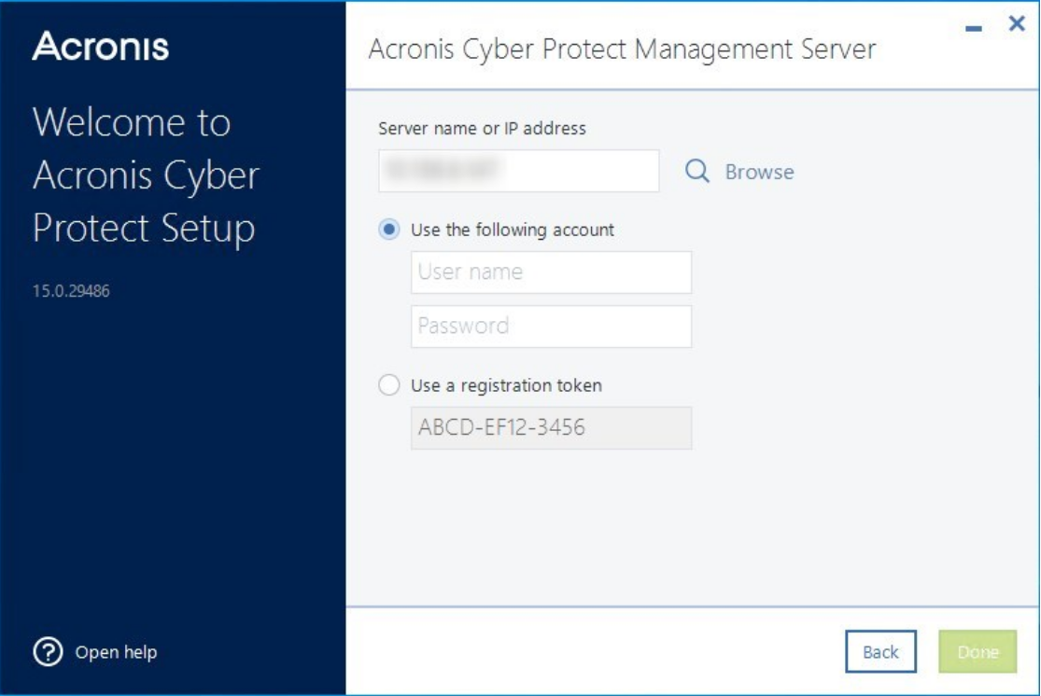Click the registration token input field
The image size is (1041, 696).
tap(551, 428)
